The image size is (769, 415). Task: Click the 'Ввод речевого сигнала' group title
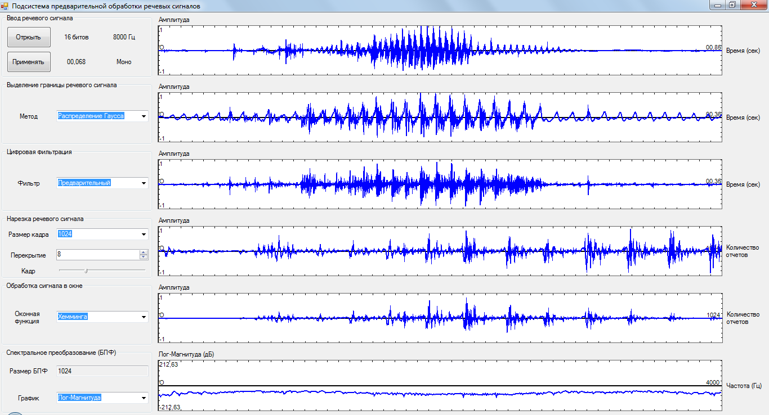(39, 18)
